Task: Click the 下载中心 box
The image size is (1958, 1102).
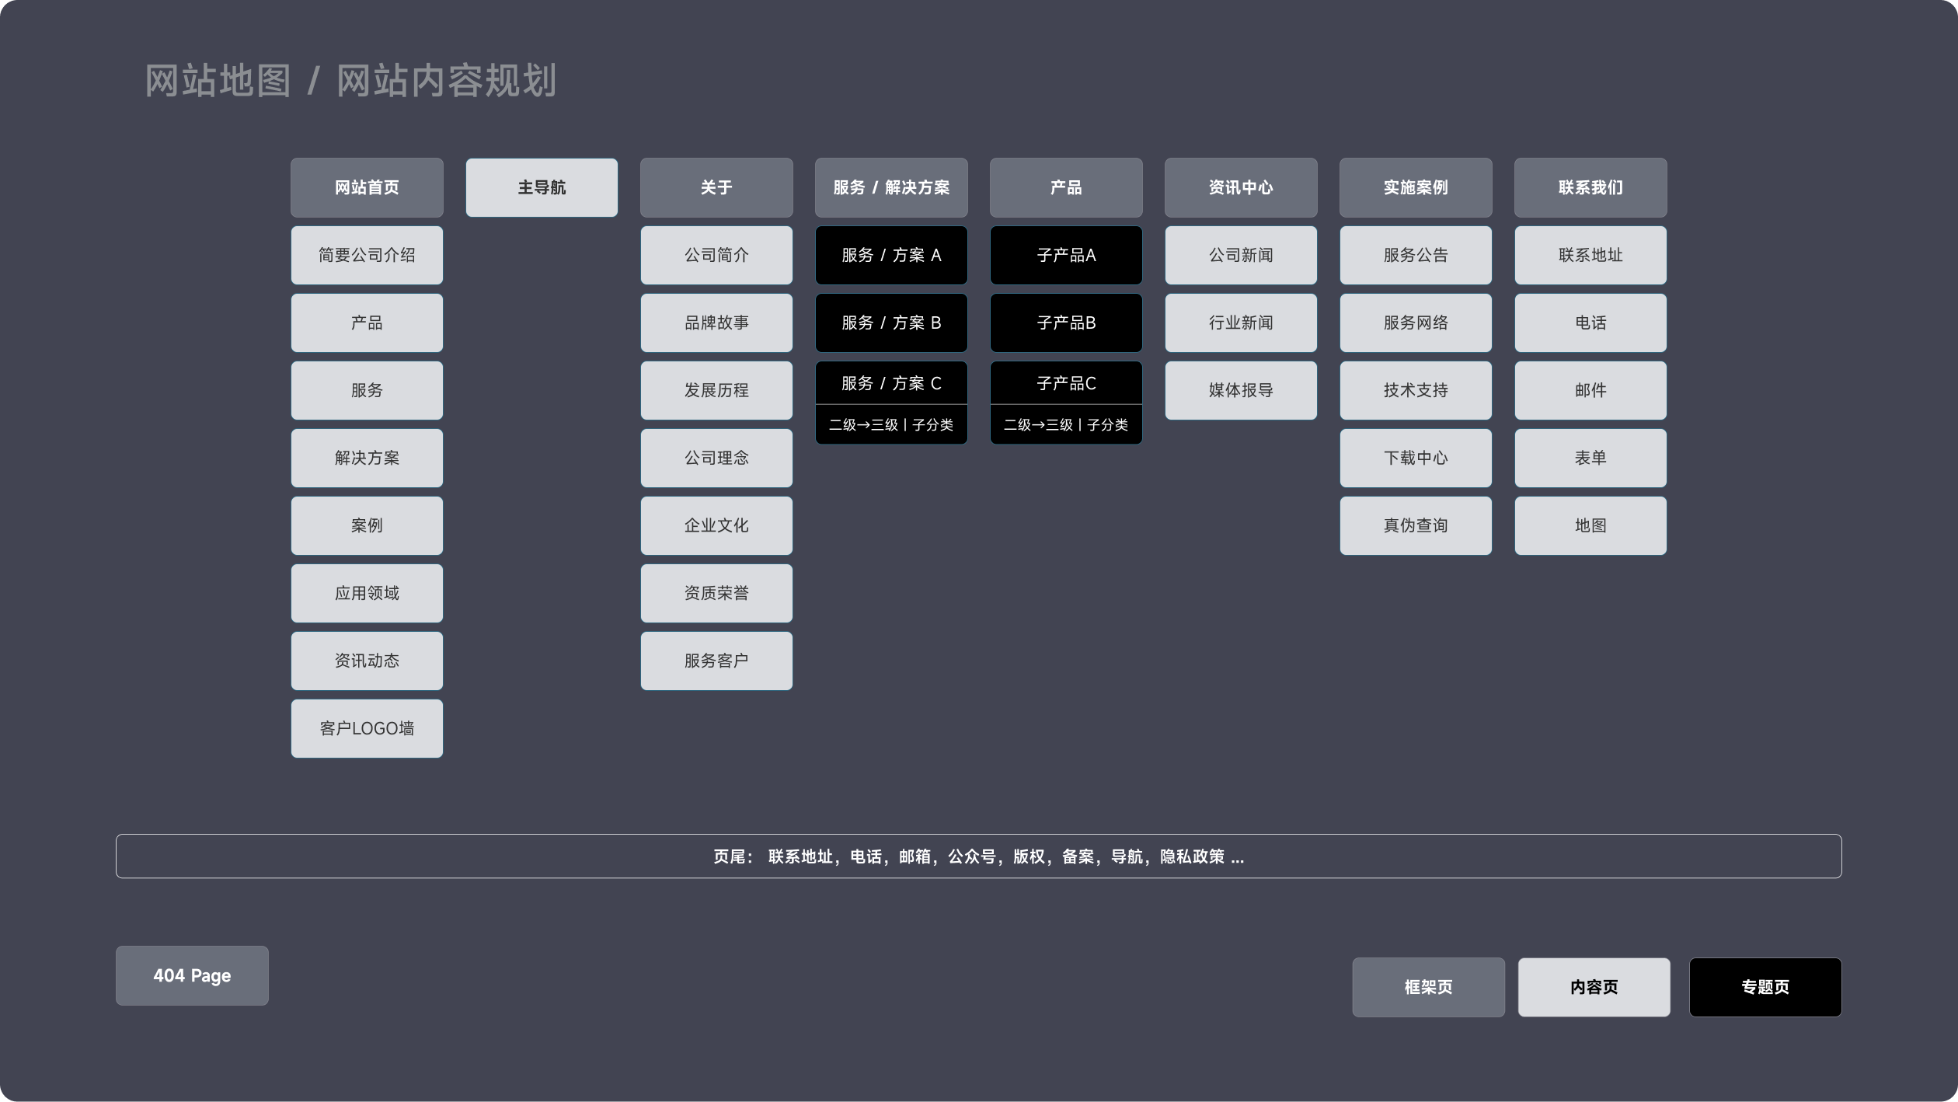Action: 1416,458
